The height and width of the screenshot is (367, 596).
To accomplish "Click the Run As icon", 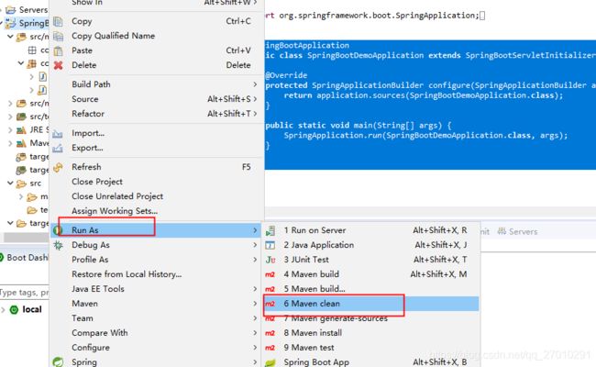I will point(58,230).
